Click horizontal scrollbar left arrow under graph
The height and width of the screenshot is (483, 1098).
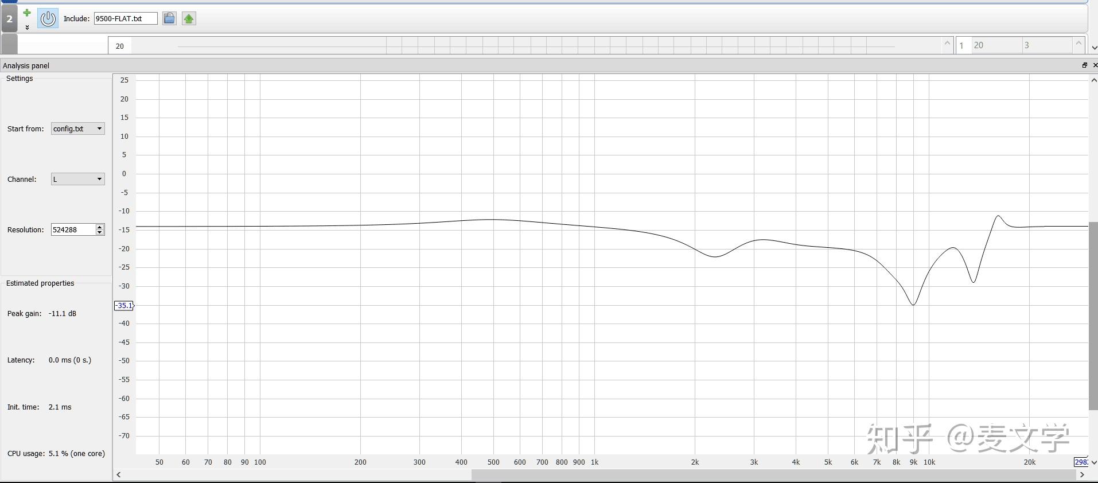(119, 474)
